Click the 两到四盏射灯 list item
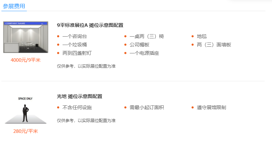 pyautogui.click(x=77, y=53)
